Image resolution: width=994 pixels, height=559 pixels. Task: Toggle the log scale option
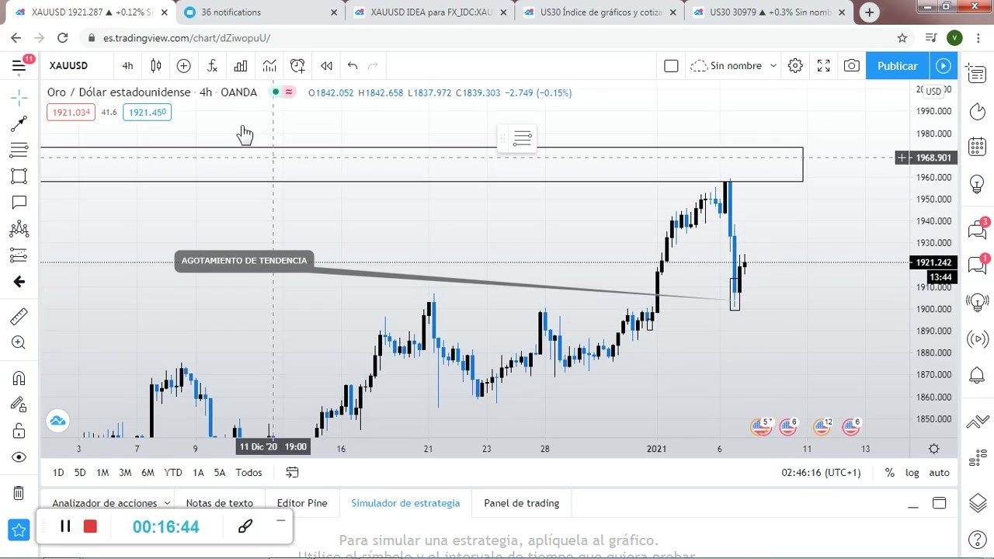[912, 473]
